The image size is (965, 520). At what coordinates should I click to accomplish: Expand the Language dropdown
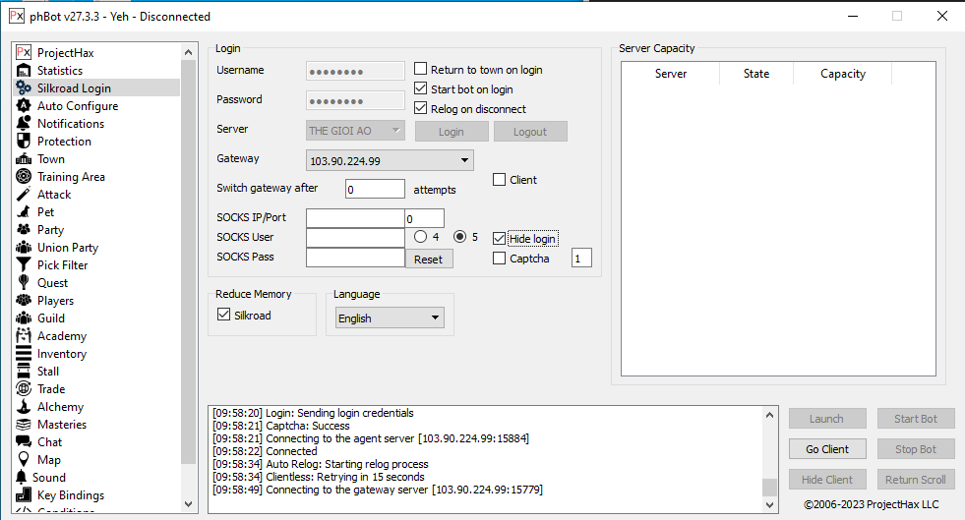(x=389, y=318)
